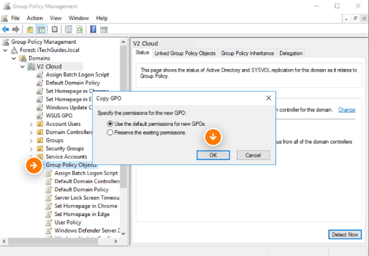The height and width of the screenshot is (256, 369).
Task: Click the blue Back arrow toolbar icon
Action: pyautogui.click(x=5, y=30)
